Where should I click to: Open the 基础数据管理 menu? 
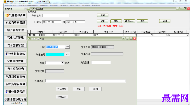11,5
